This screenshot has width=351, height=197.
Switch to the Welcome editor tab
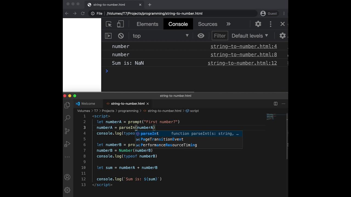coord(88,104)
